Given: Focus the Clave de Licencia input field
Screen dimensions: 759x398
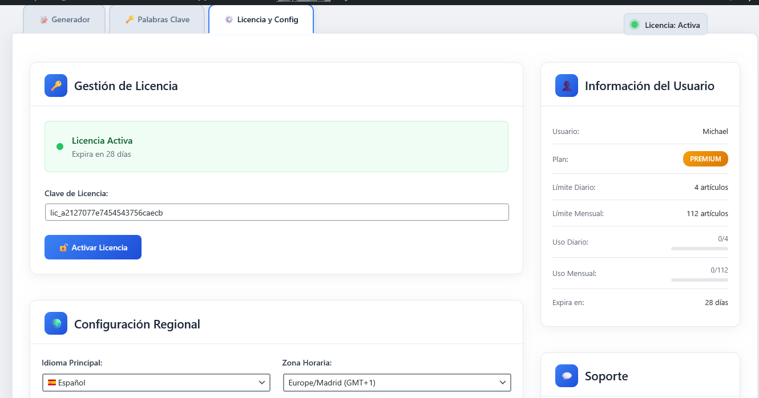Looking at the screenshot, I should coord(277,213).
